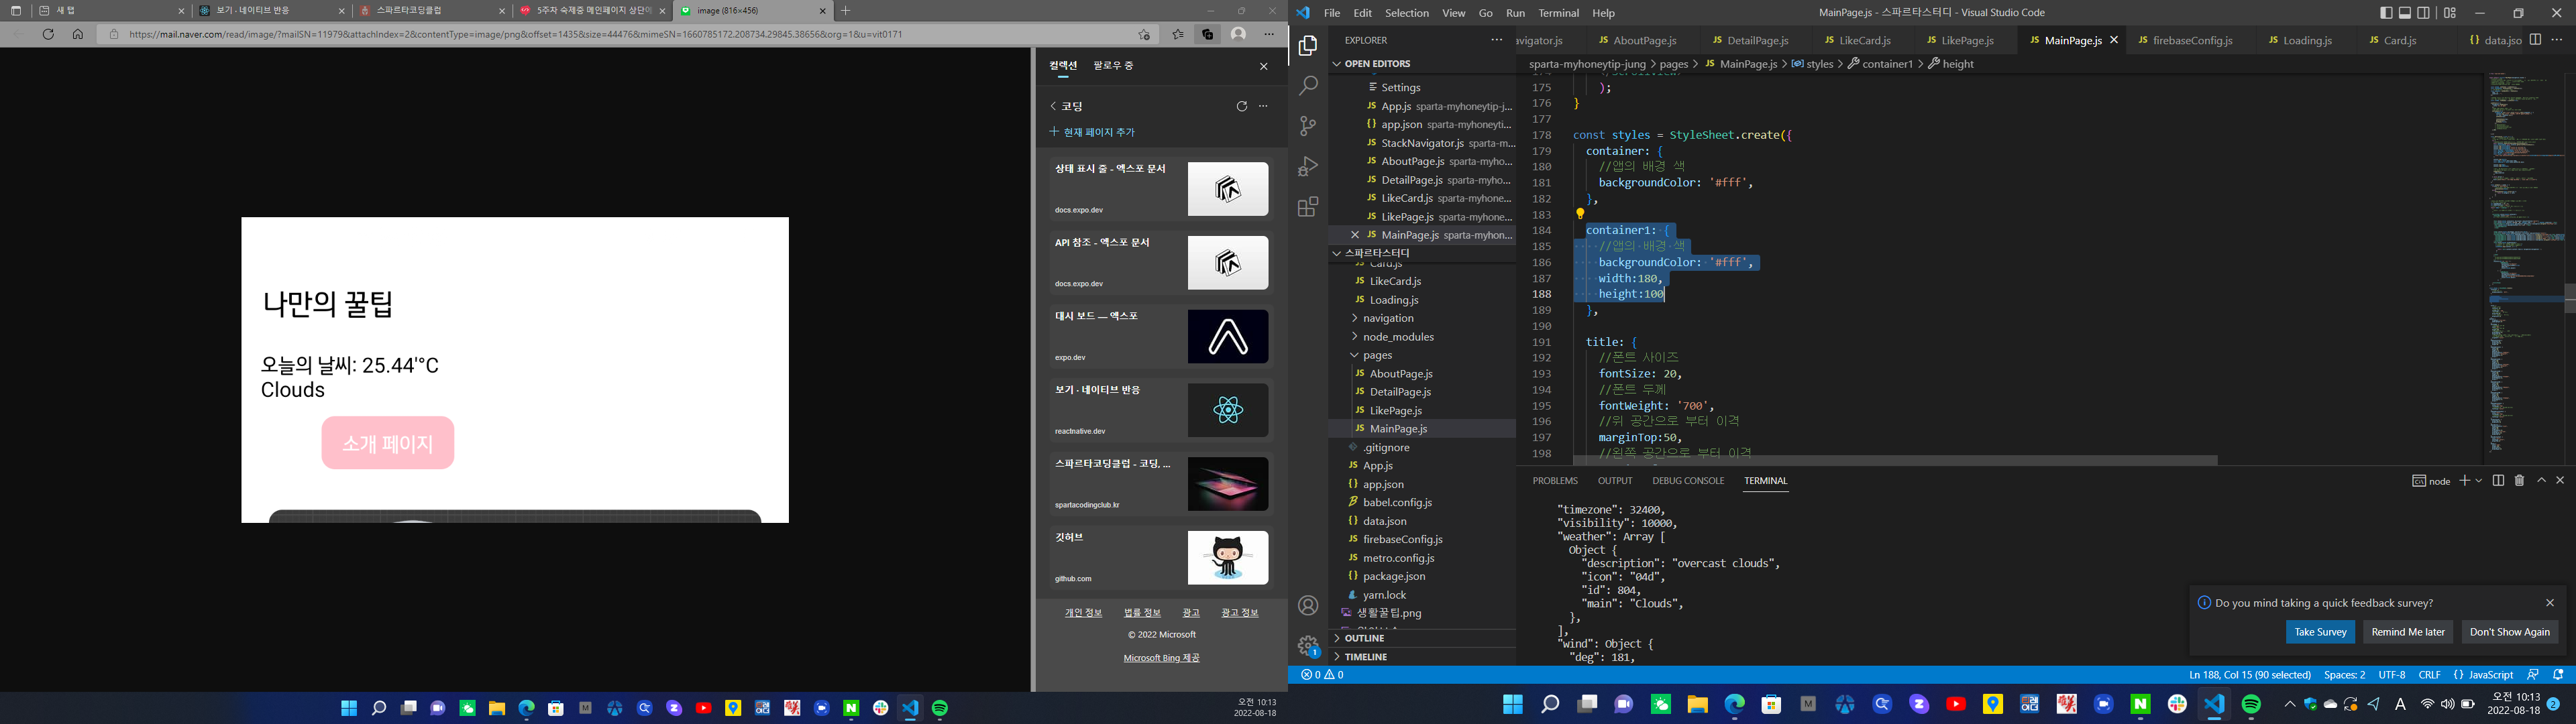
Task: Toggle the bottom Panel from VS Code title bar
Action: pyautogui.click(x=2405, y=13)
